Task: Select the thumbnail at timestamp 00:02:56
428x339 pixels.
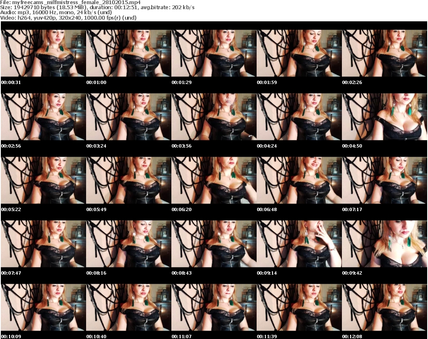Action: [x=43, y=117]
